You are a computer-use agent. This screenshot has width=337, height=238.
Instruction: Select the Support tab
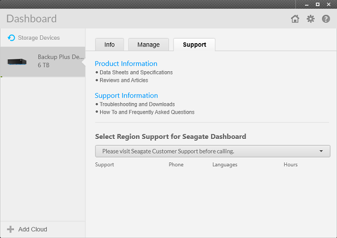click(194, 45)
